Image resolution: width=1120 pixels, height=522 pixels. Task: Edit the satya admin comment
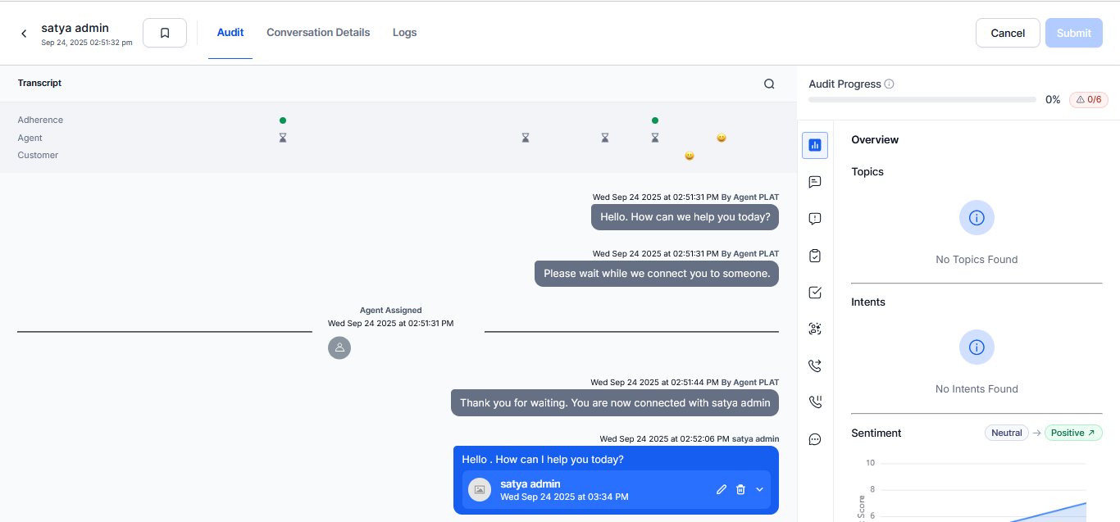722,489
